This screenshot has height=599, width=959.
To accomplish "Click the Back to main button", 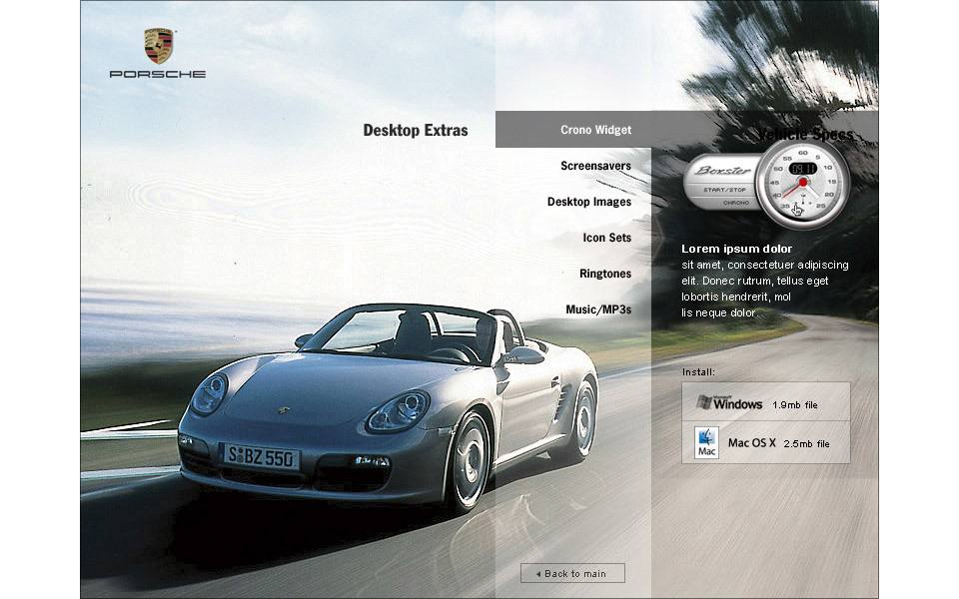I will [572, 573].
